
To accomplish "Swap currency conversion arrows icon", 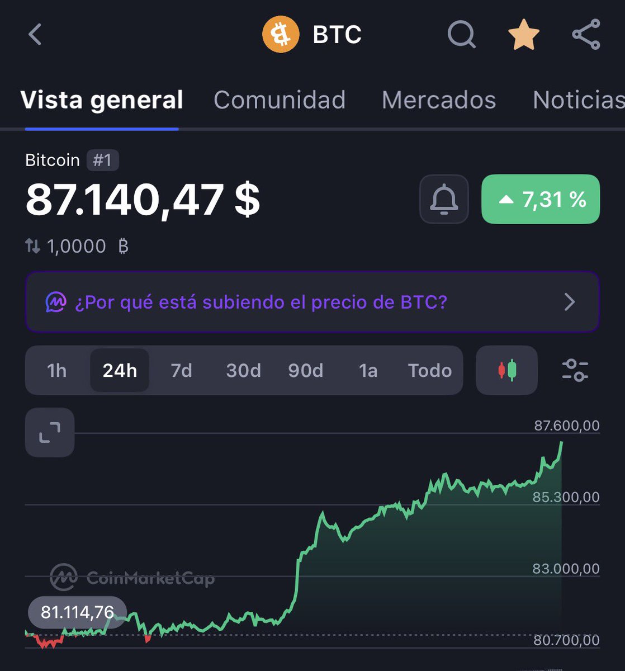I will click(33, 246).
